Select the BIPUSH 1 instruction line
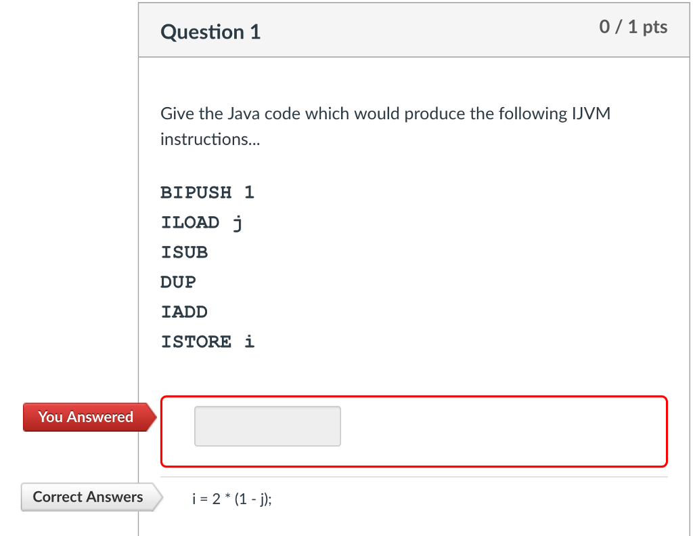Image resolution: width=693 pixels, height=536 pixels. pos(207,192)
